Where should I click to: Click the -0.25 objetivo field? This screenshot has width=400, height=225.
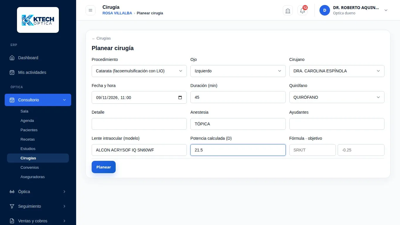click(x=361, y=150)
